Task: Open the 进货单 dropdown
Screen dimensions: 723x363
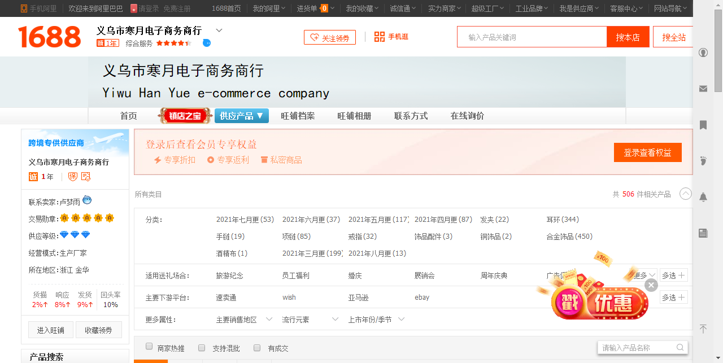Action: pyautogui.click(x=316, y=8)
